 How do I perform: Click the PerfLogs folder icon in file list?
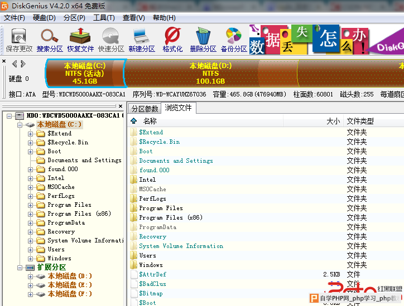click(134, 198)
